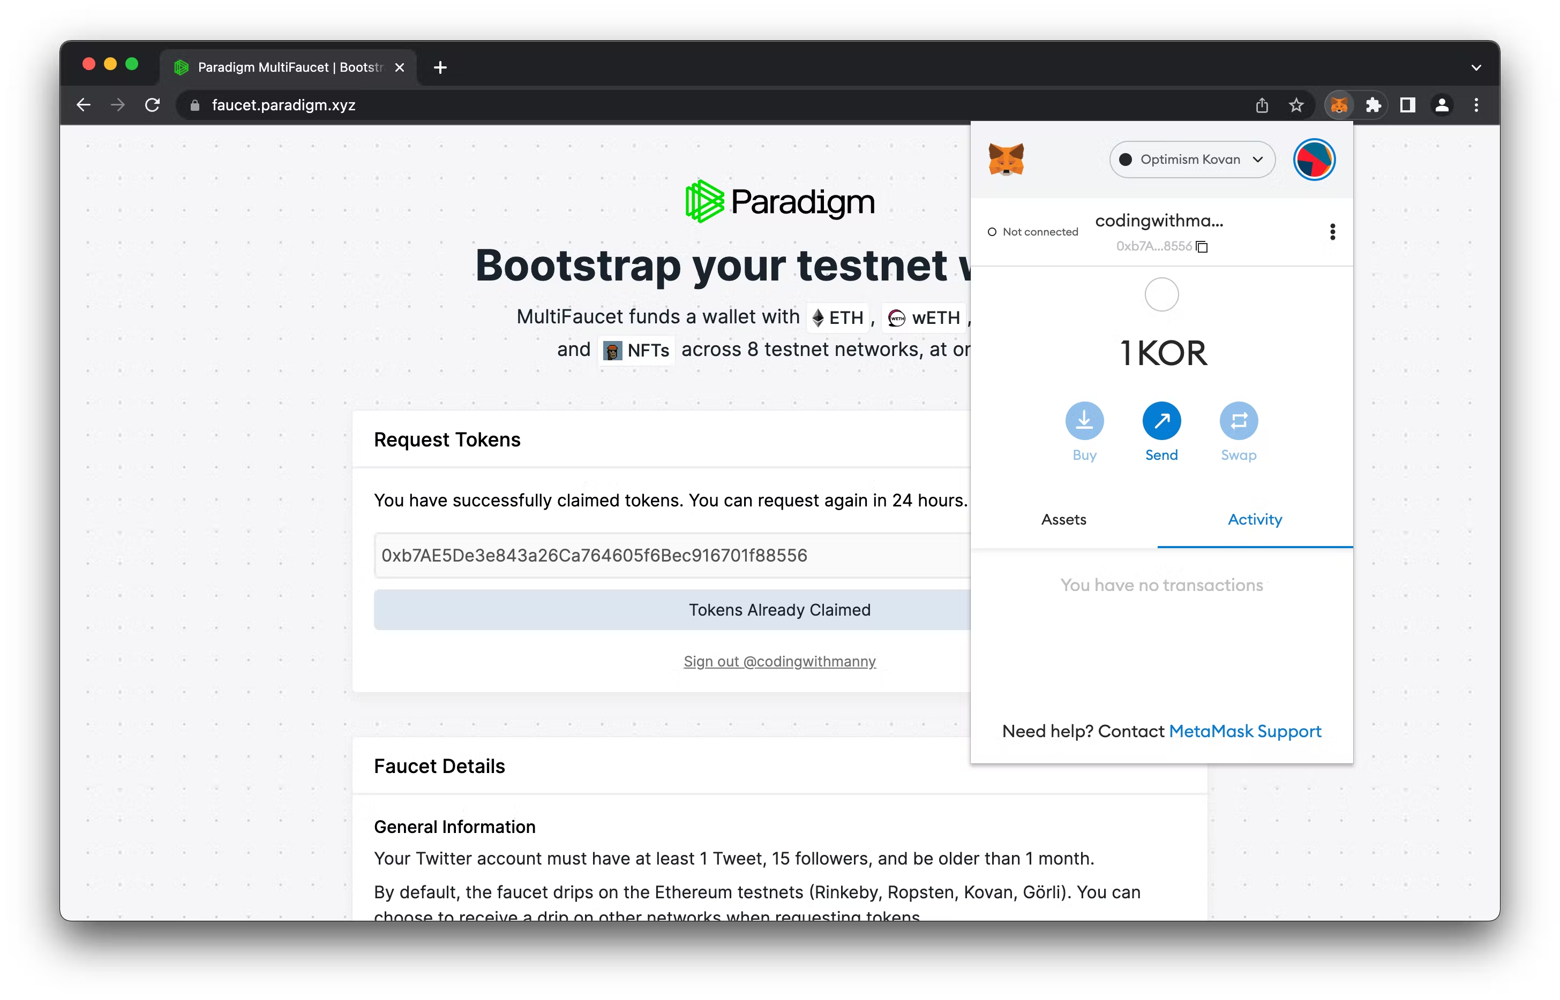Click the MetaMask extensions puzzle icon

[x=1372, y=104]
